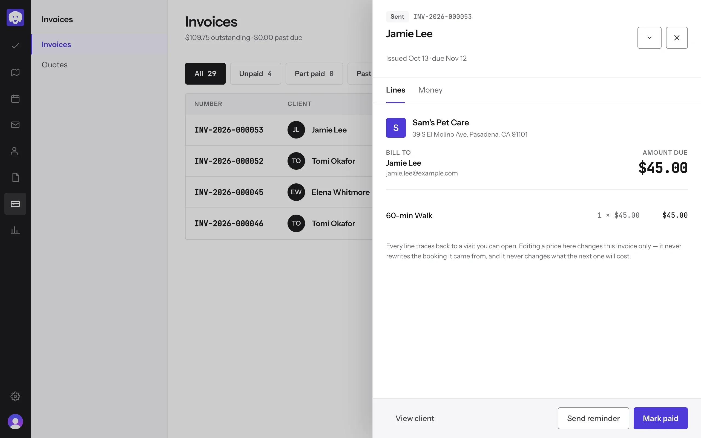Click TO avatar in row INV-2026-000046
This screenshot has width=701, height=438.
pos(296,223)
